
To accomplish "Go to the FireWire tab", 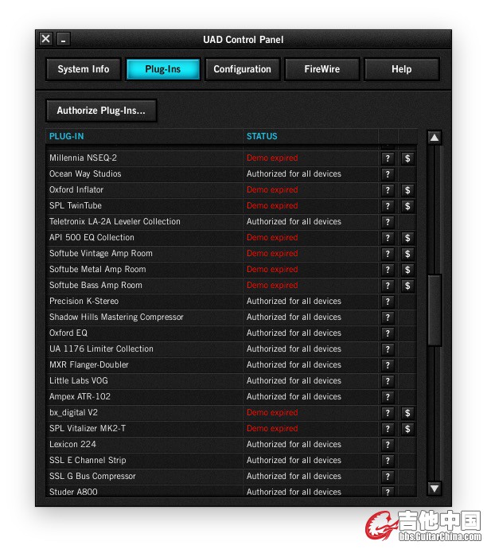I will [x=322, y=69].
